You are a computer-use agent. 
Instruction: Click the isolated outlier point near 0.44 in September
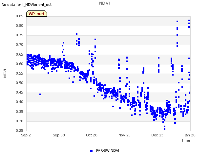pyautogui.click(x=40, y=95)
